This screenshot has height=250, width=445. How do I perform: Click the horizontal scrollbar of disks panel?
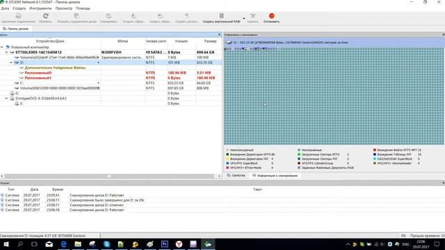[109, 176]
